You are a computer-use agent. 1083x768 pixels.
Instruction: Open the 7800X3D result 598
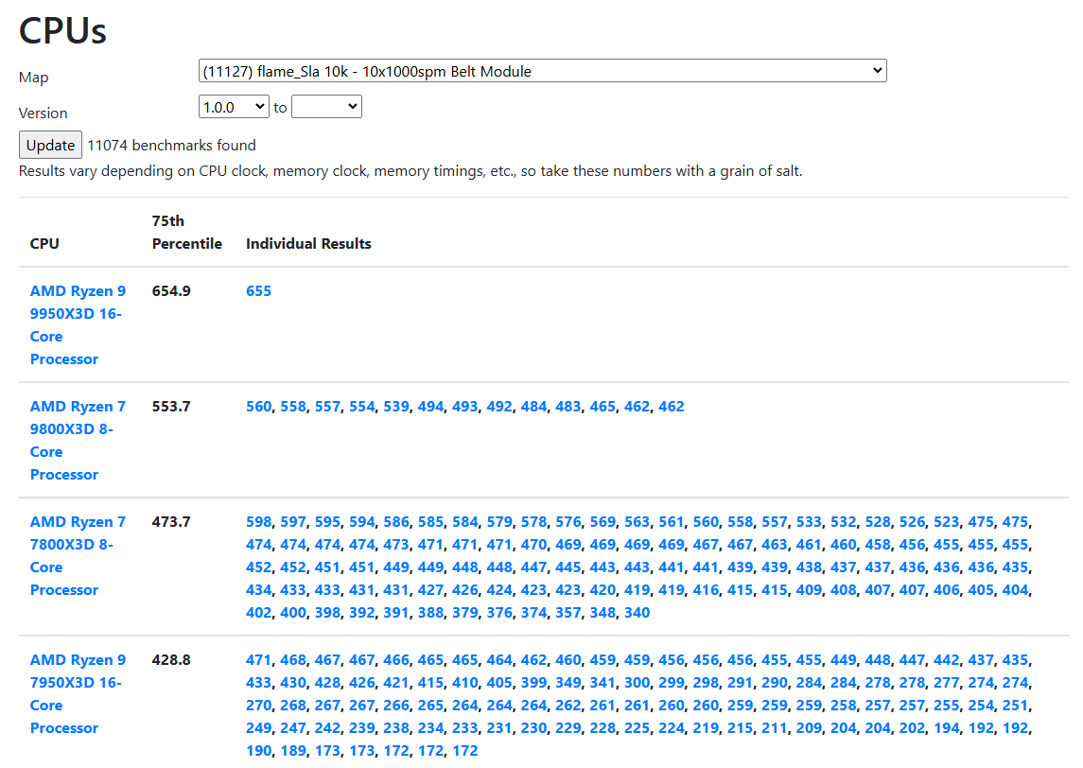[x=258, y=521]
